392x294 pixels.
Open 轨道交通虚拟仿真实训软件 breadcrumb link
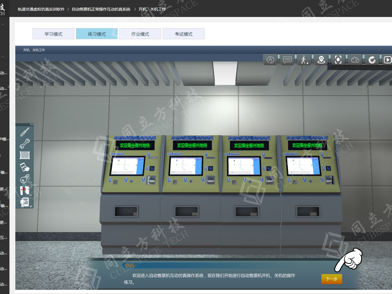click(41, 9)
